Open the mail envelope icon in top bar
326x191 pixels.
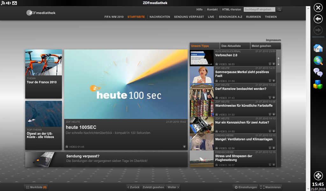[x=15, y=3]
